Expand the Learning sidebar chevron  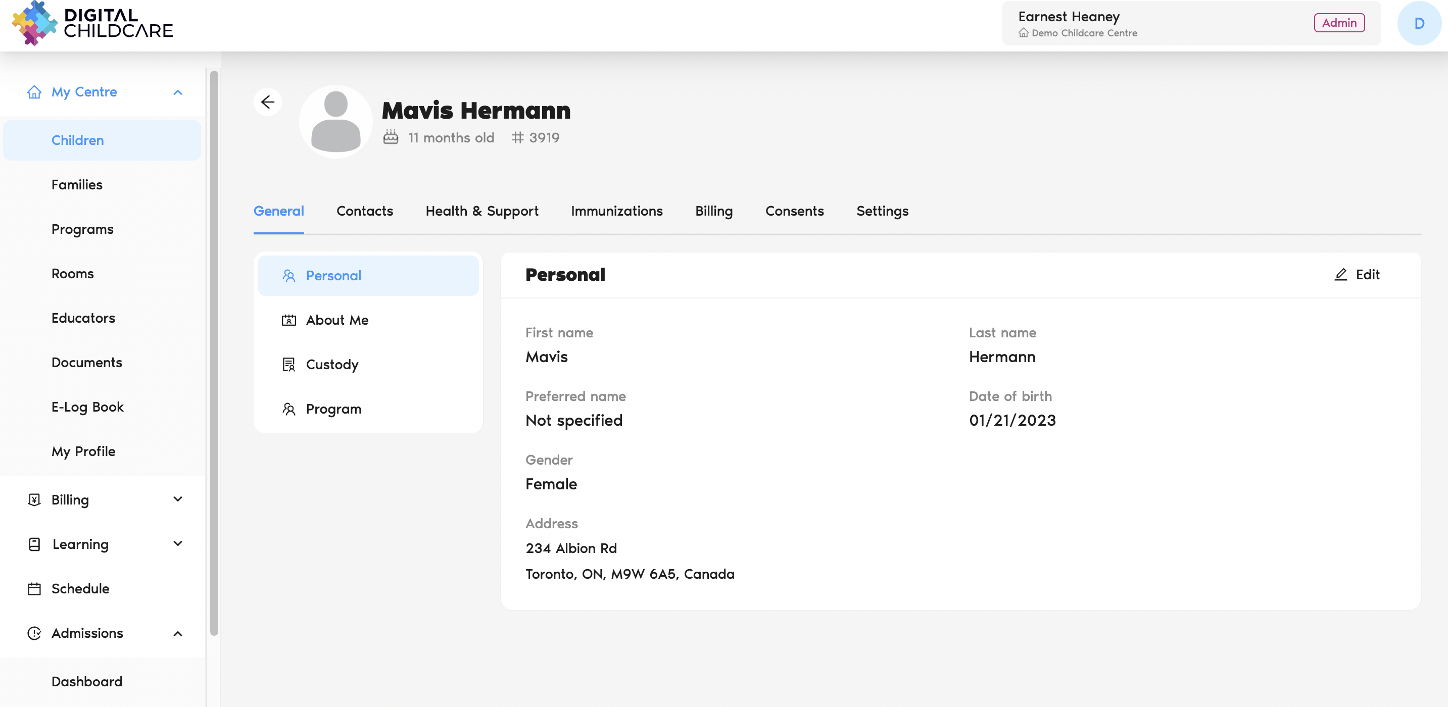click(x=178, y=543)
